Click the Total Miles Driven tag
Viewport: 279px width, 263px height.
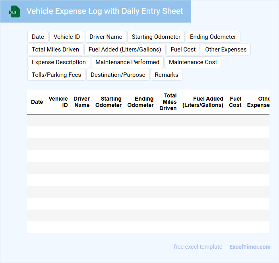coord(55,50)
